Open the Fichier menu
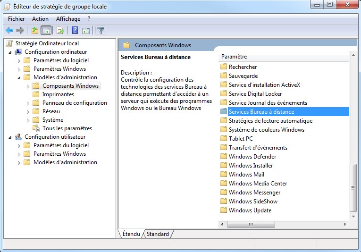Screen dimensions: 361x252 (x=16, y=19)
